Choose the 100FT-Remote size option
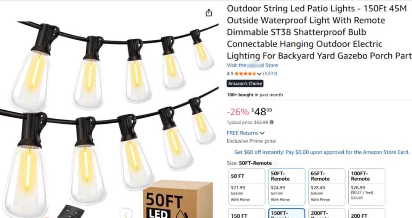 coord(366,187)
